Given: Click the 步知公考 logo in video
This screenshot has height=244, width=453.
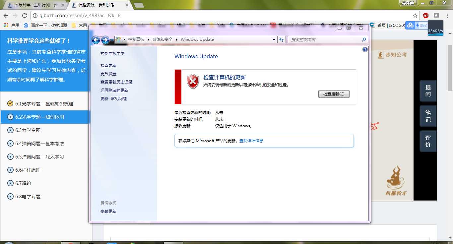Looking at the screenshot, I should (392, 55).
